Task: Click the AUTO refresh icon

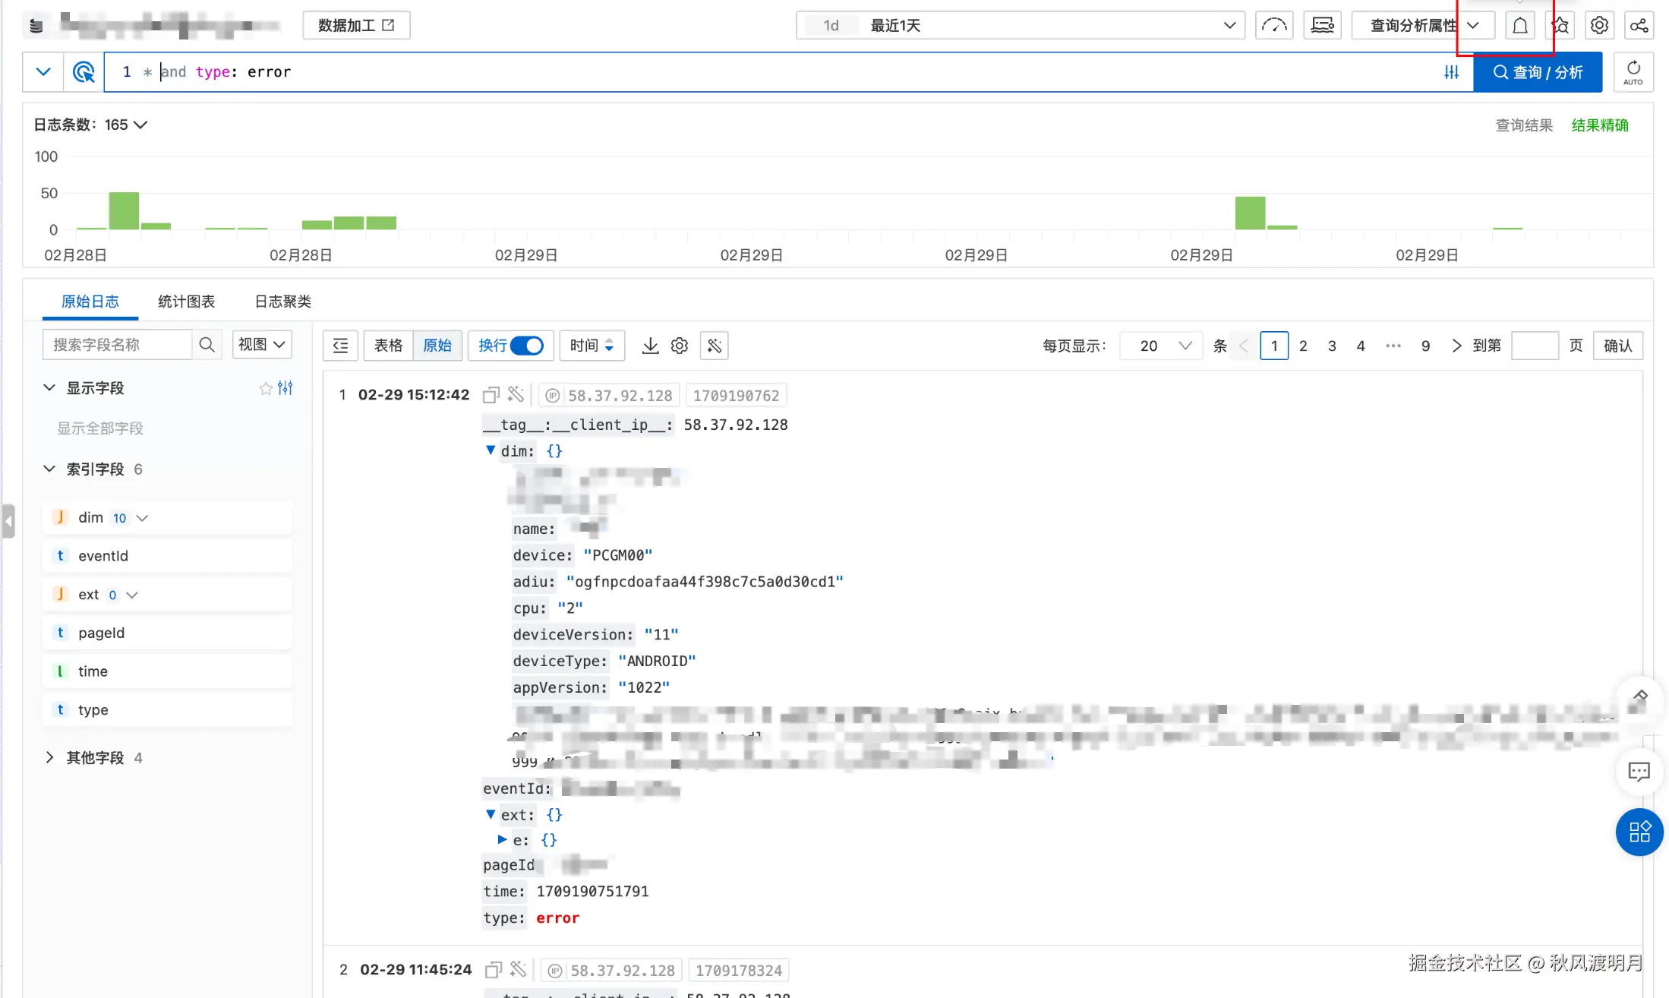Action: pos(1633,72)
